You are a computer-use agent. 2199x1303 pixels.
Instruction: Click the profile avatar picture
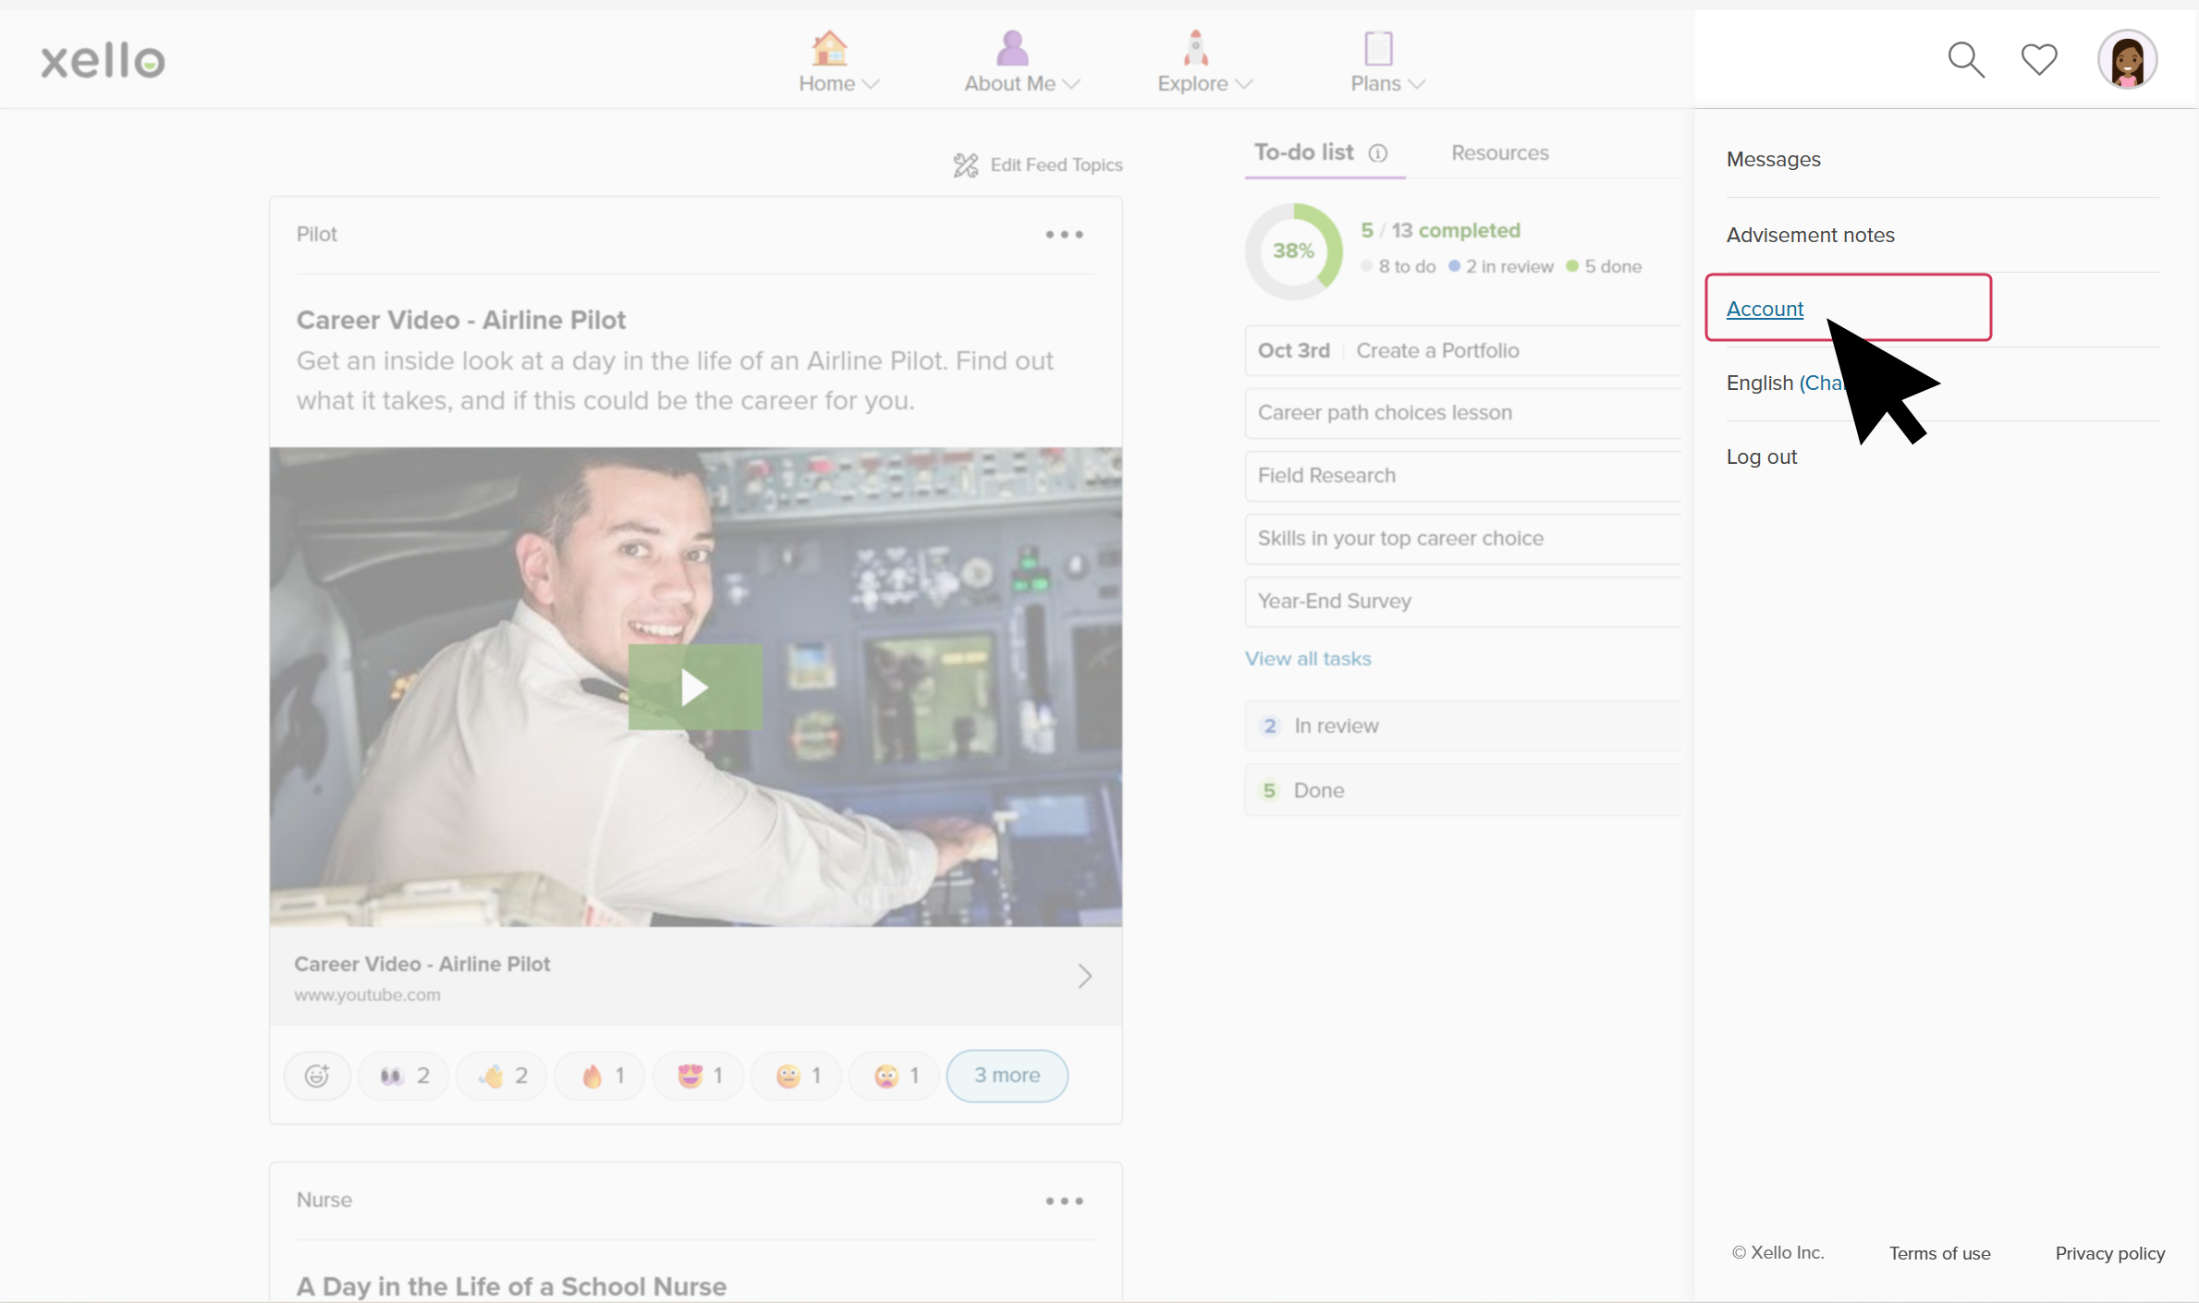click(x=2128, y=59)
